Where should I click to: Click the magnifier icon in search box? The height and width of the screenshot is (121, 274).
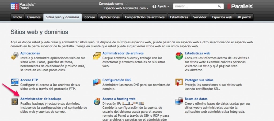tap(219, 6)
